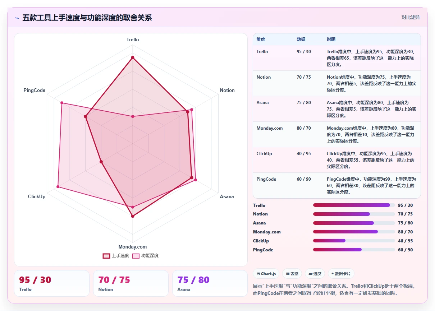
Task: Click the 上手速度 data point on the ClickUp axis
Action: click(101, 162)
